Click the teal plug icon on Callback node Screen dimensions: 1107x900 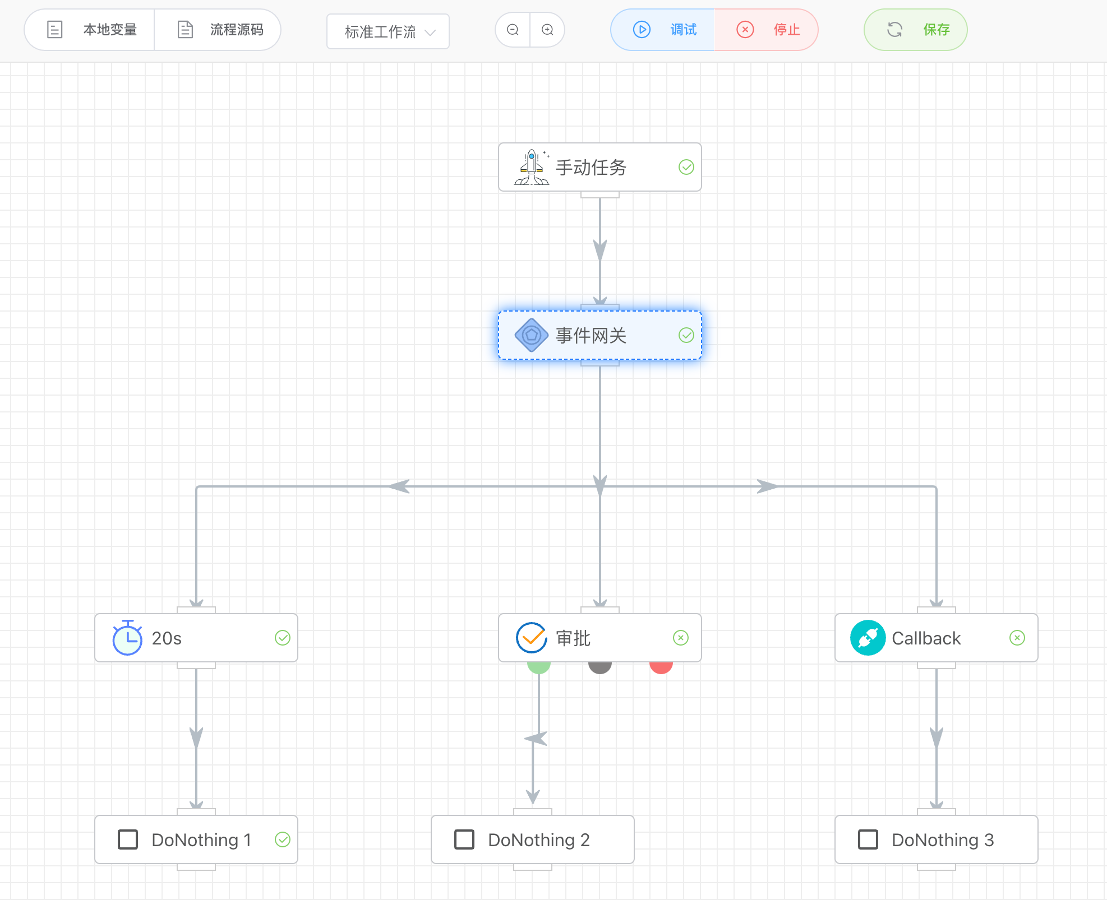[x=868, y=638]
